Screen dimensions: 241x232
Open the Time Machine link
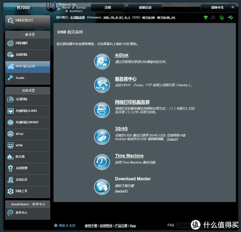click(129, 155)
